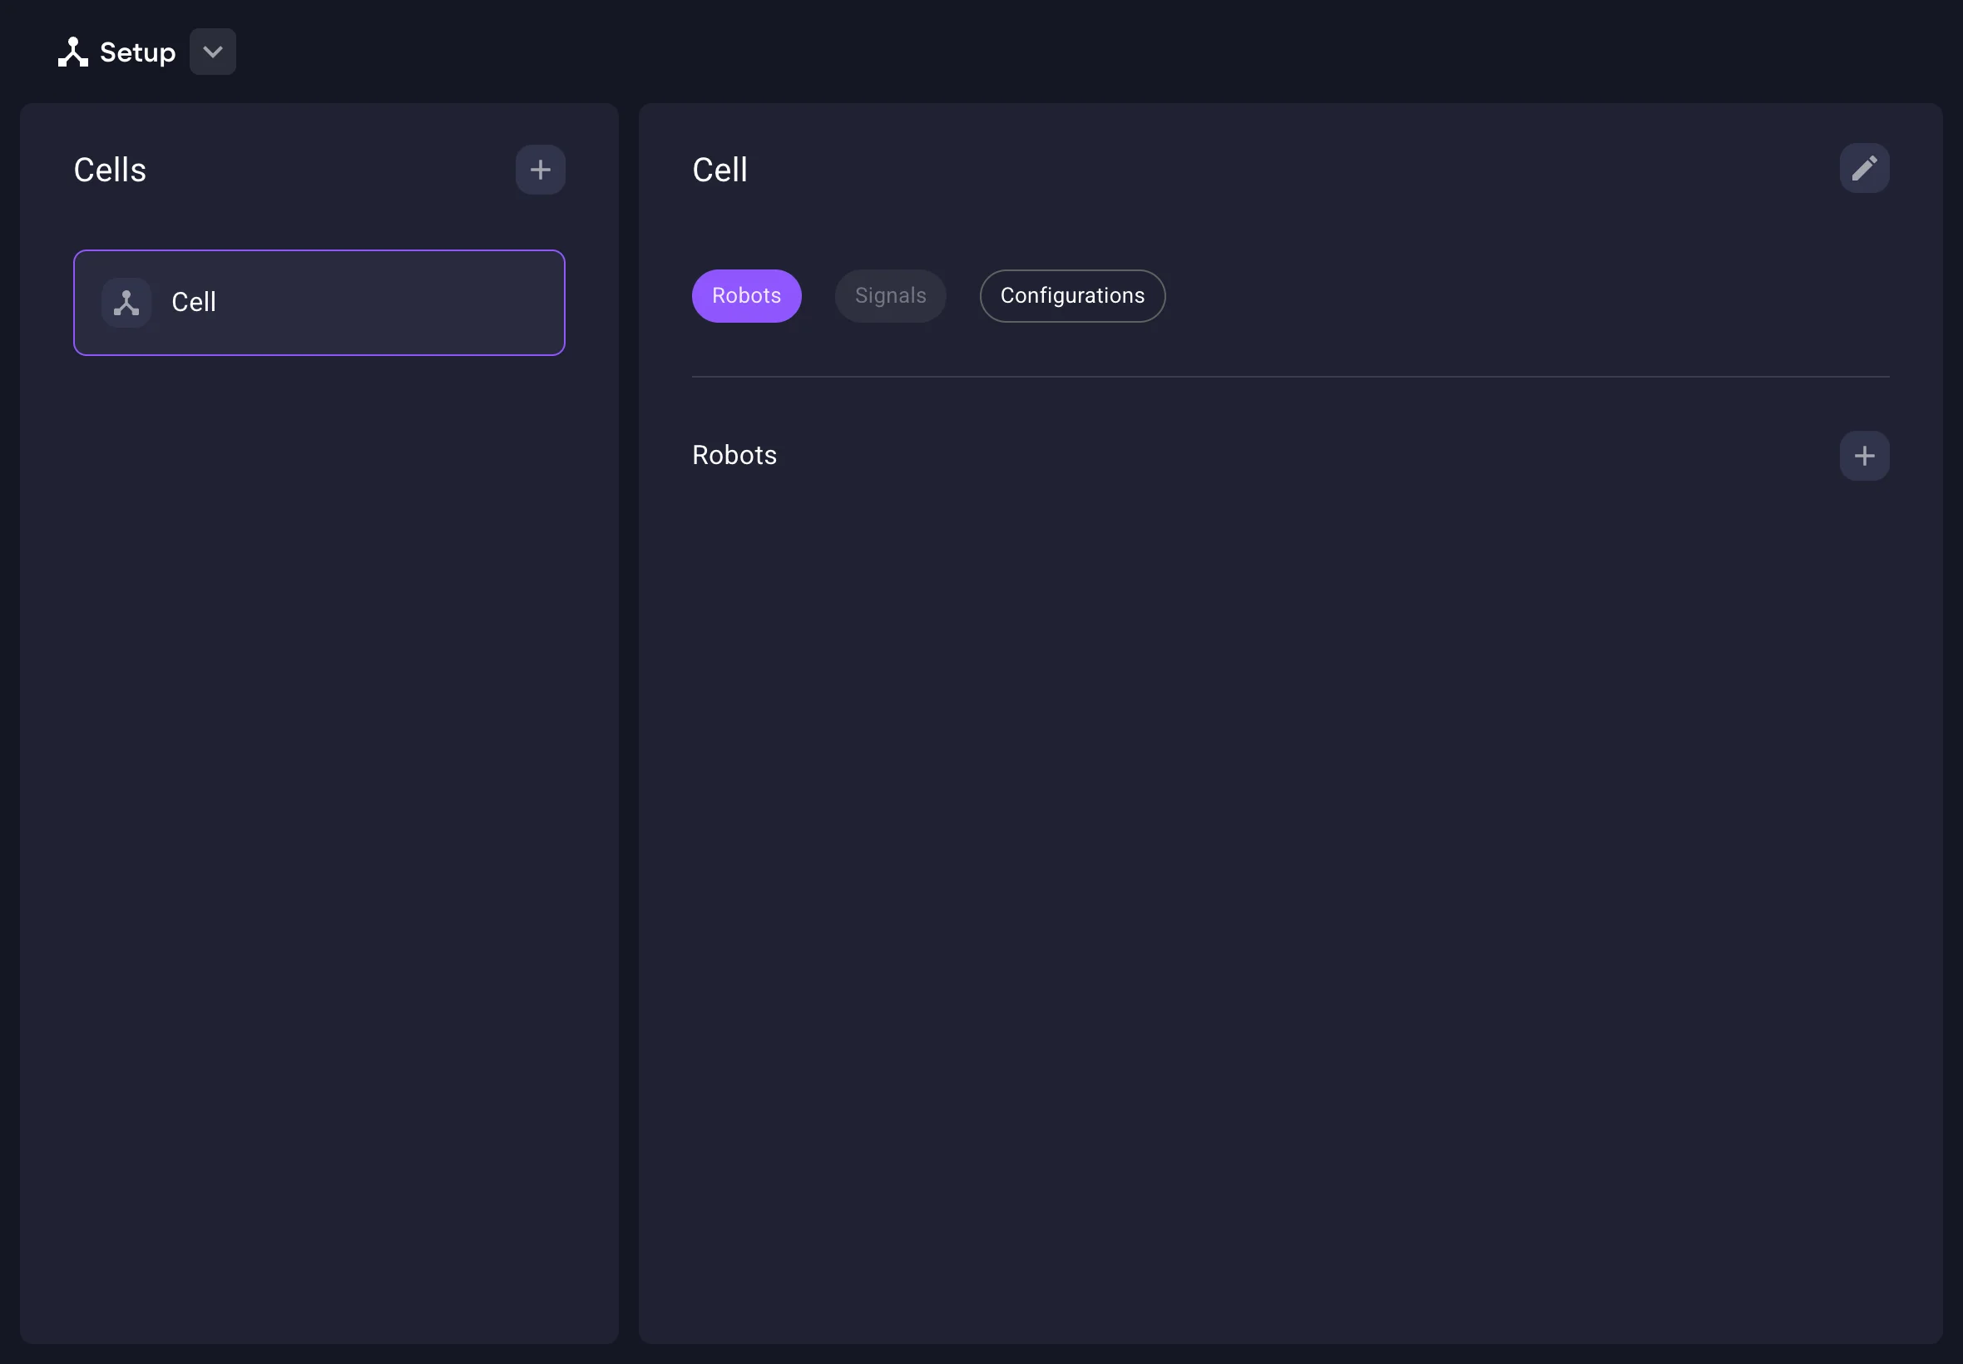Click the Setup robot icon in the header
This screenshot has height=1364, width=1963.
[74, 52]
